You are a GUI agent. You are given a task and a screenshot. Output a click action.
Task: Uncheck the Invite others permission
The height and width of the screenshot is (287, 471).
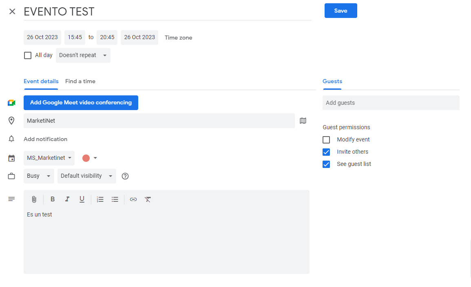point(326,152)
